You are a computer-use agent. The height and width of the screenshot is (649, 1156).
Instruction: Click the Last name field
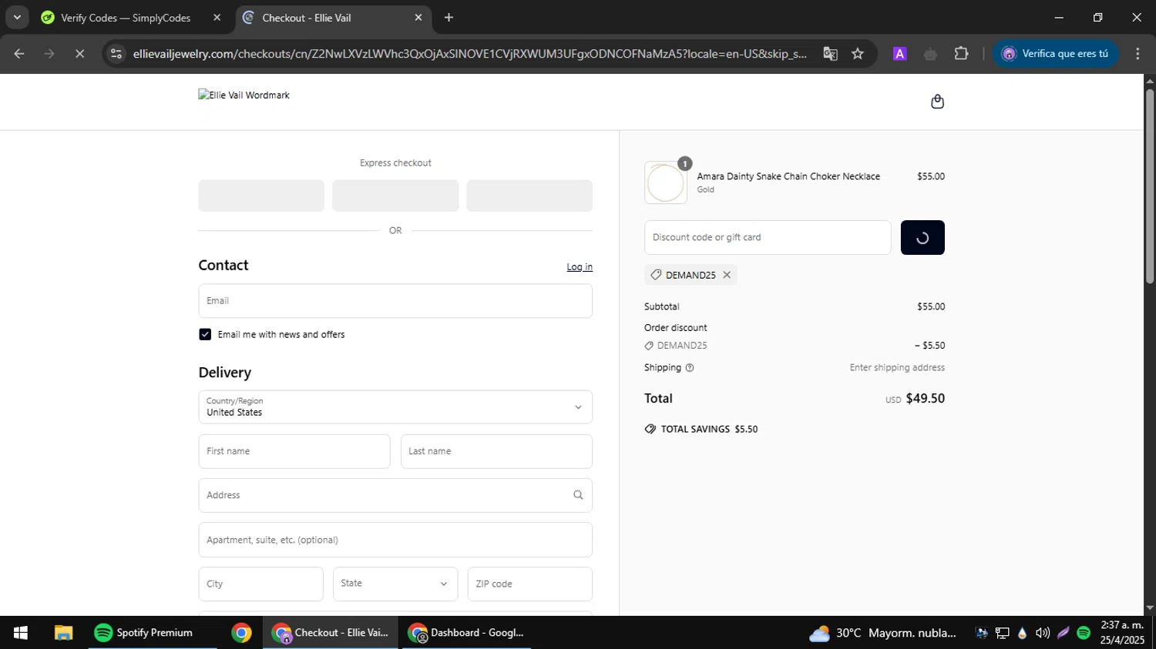(496, 451)
